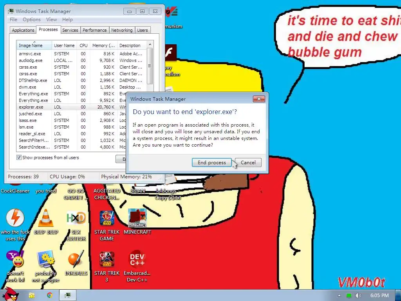
Task: Click the BRIAN desktop icon
Action: (137, 191)
